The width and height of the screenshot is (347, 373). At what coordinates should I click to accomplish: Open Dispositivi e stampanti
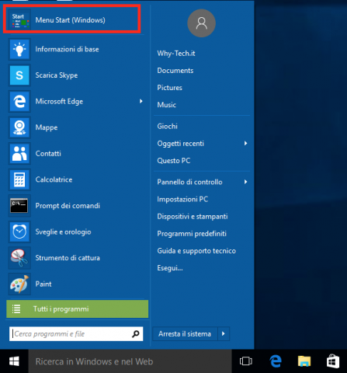pyautogui.click(x=193, y=216)
